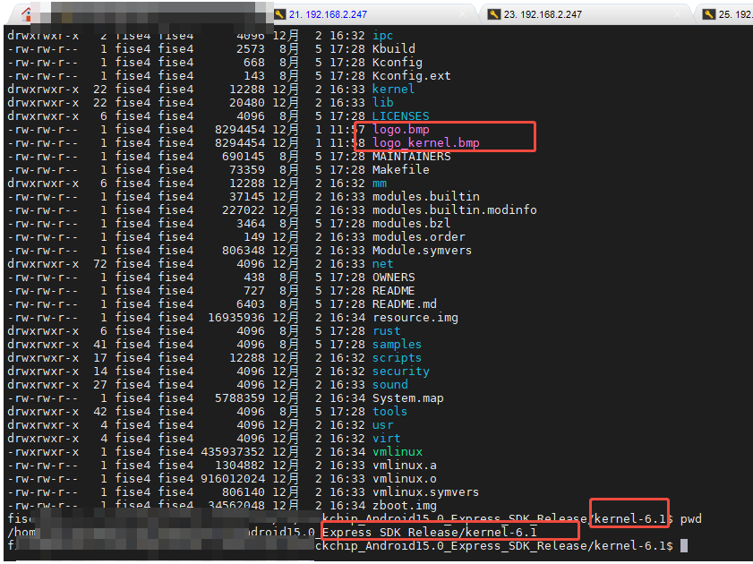The image size is (753, 564).
Task: Select the green 'vmlinux' executable name
Action: [398, 452]
